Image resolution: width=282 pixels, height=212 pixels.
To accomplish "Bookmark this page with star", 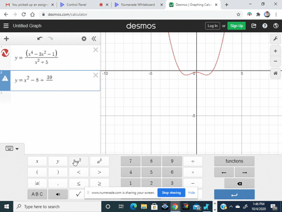I will (x=239, y=14).
